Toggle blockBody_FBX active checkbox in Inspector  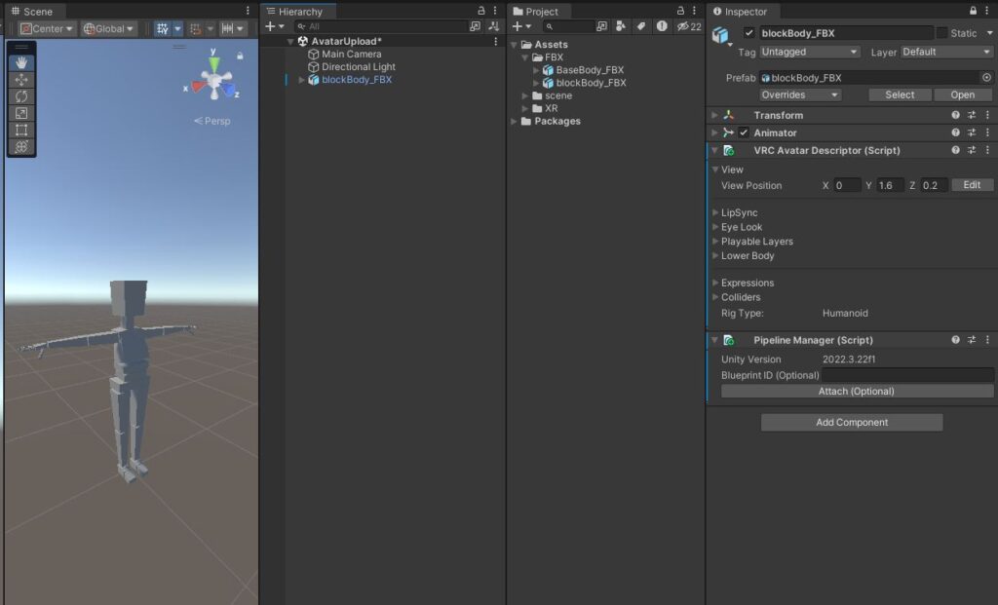pyautogui.click(x=748, y=33)
